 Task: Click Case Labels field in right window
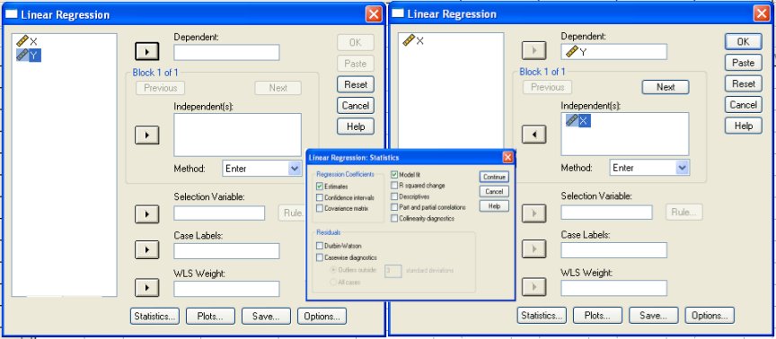pyautogui.click(x=613, y=250)
